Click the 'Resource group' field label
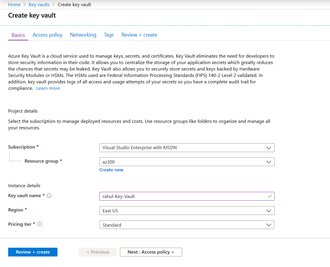The height and width of the screenshot is (267, 330). pos(41,161)
